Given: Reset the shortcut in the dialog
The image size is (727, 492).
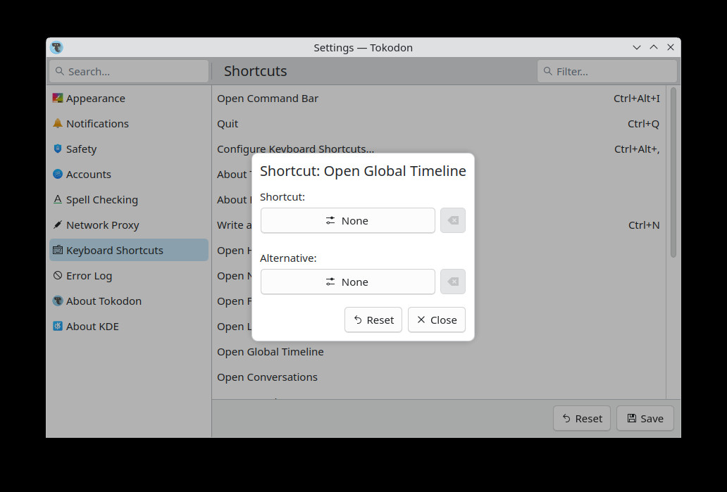Looking at the screenshot, I should tap(373, 320).
